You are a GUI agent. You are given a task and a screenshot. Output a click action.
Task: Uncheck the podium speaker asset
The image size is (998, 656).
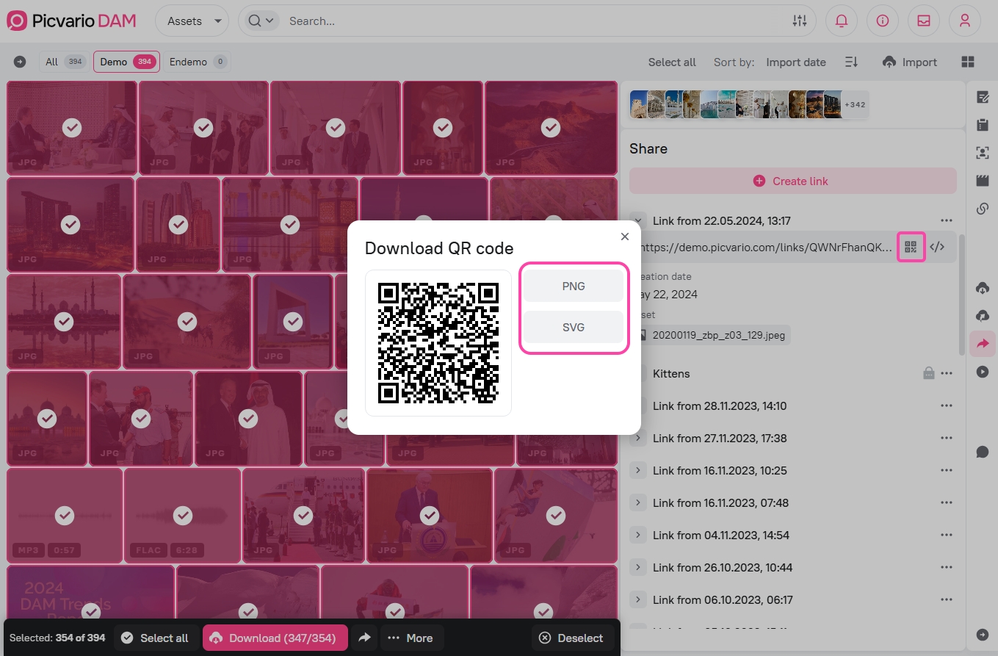tap(429, 515)
